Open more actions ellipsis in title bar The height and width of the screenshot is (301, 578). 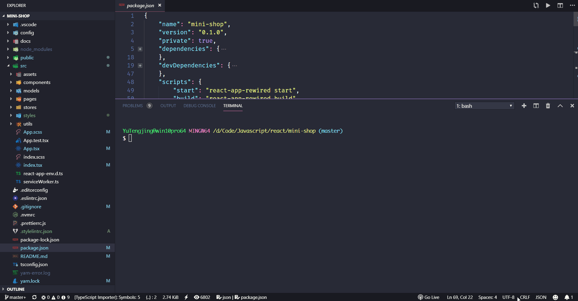point(572,5)
